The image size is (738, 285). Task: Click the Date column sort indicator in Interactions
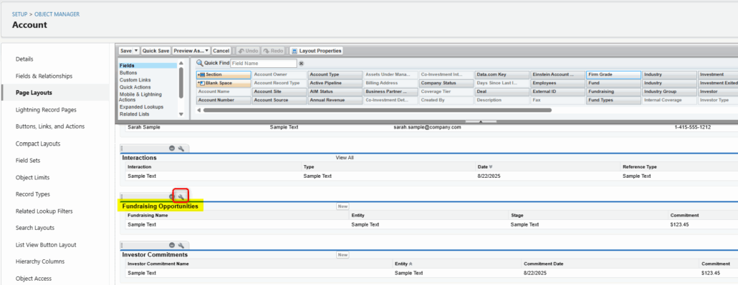491,166
